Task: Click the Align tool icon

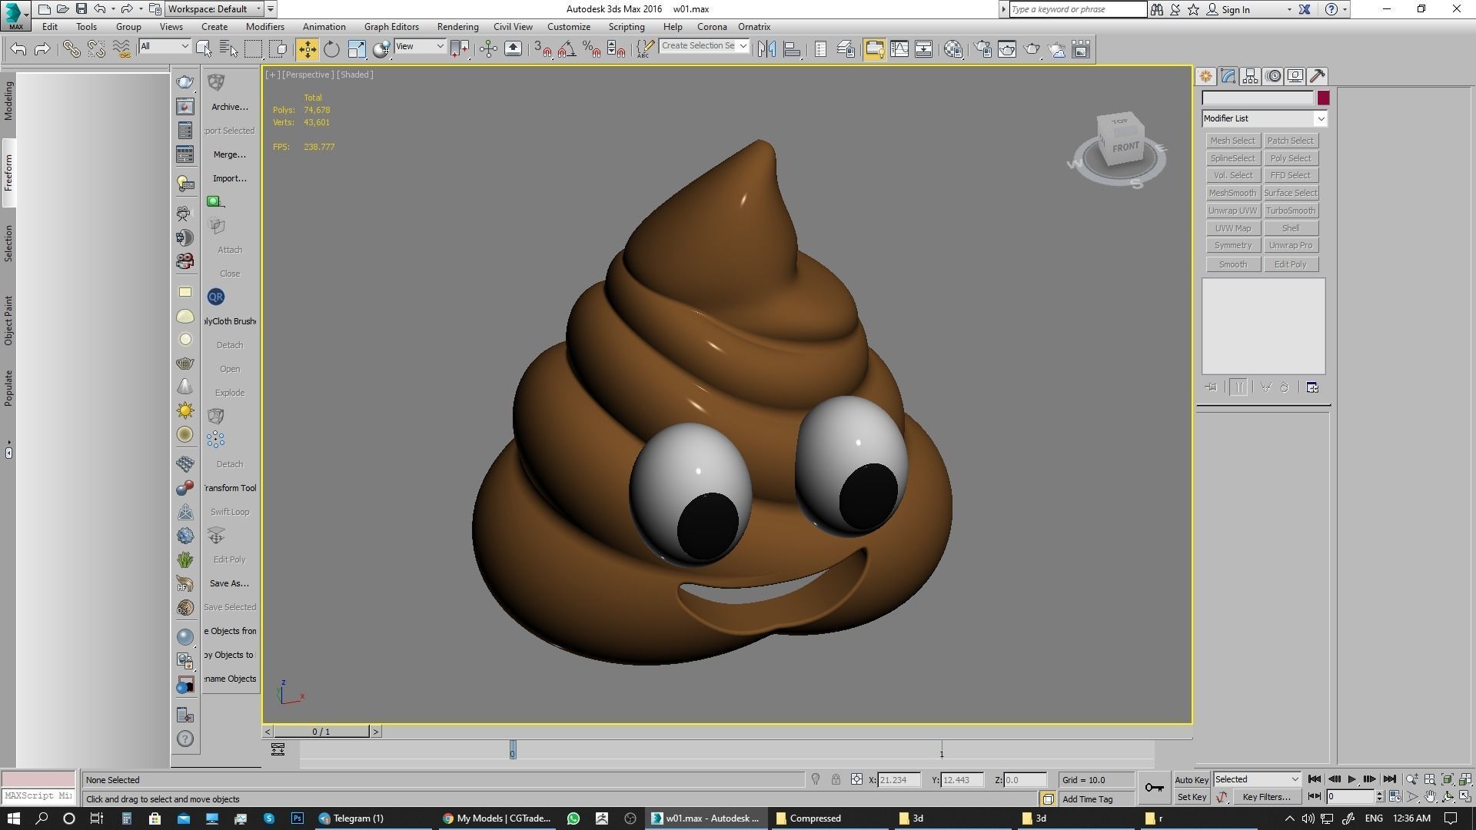Action: pyautogui.click(x=791, y=49)
